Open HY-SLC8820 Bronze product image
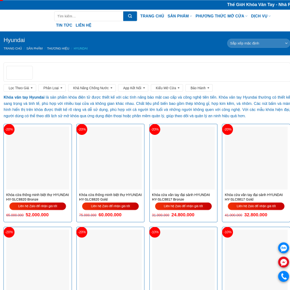 tap(38, 158)
